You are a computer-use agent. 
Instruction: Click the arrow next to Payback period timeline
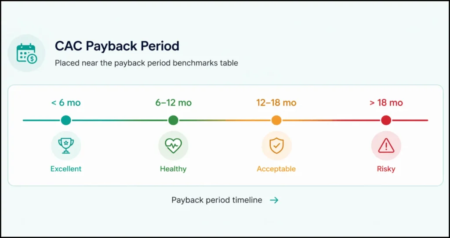[274, 200]
